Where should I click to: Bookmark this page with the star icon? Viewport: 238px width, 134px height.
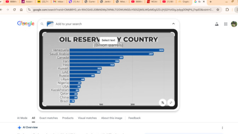(x=218, y=10)
